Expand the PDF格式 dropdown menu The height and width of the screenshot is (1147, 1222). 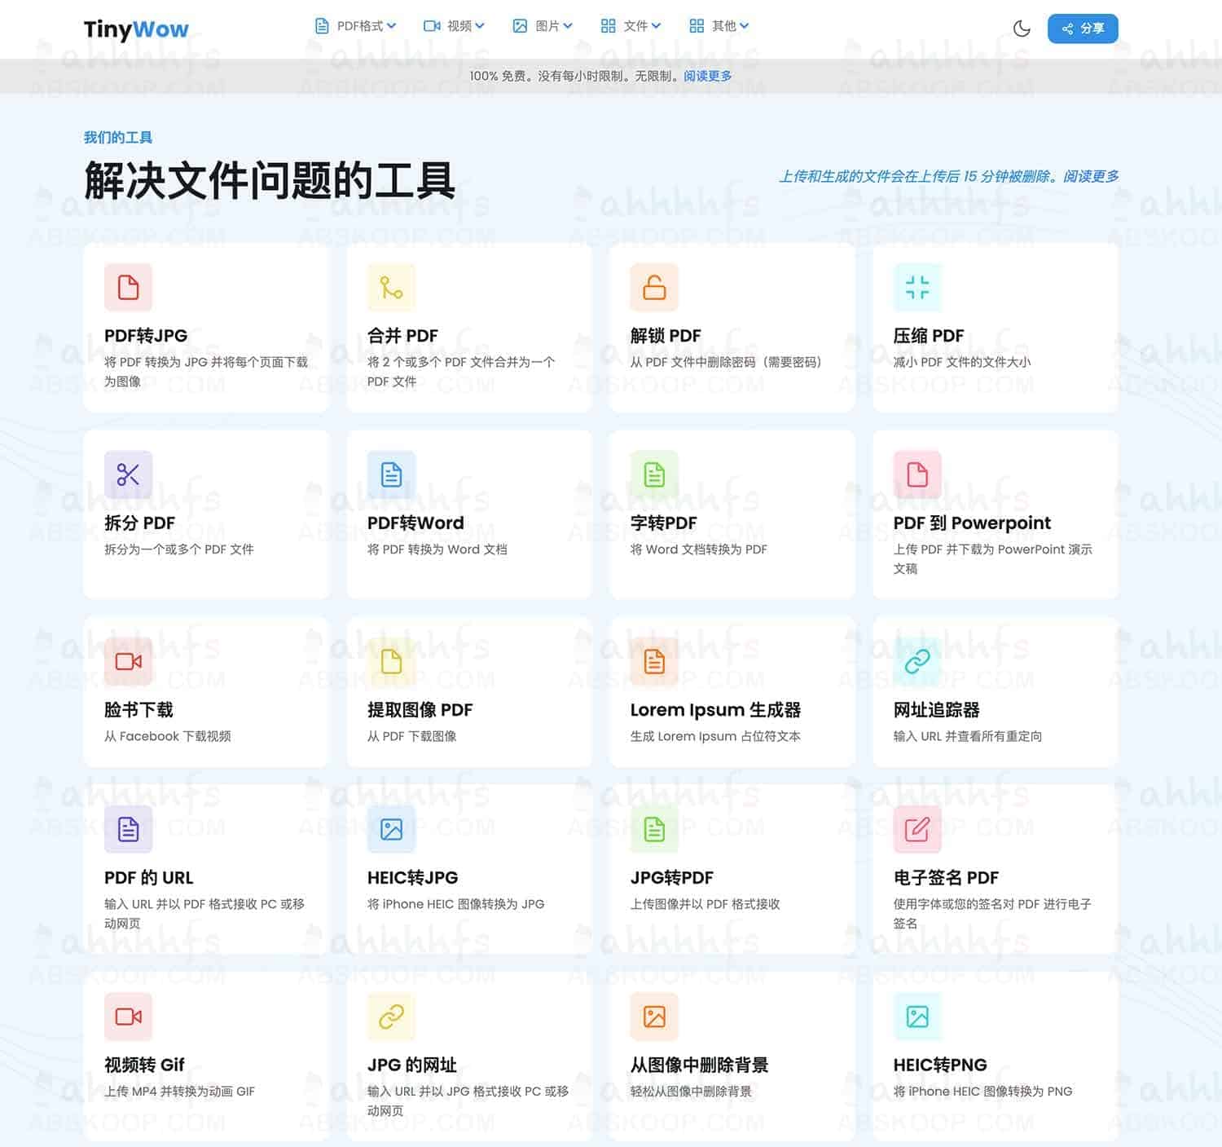pos(355,26)
